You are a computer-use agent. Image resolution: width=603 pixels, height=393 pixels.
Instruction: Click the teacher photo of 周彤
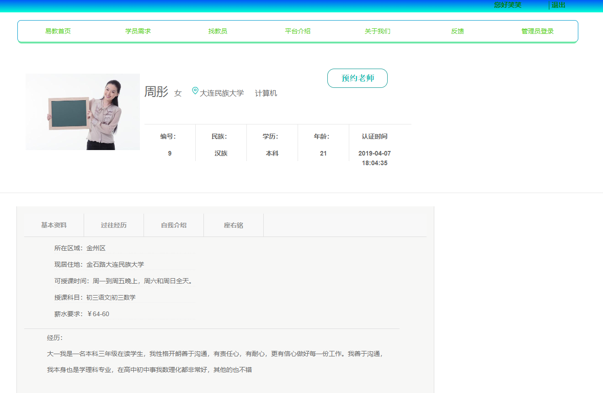(82, 111)
